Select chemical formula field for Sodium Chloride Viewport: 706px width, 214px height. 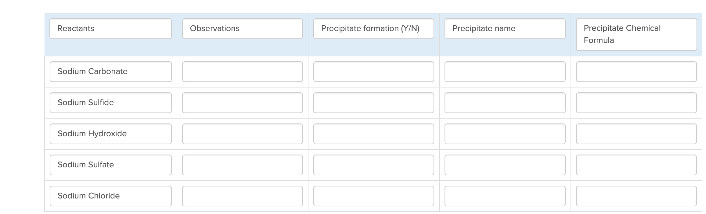coord(636,196)
